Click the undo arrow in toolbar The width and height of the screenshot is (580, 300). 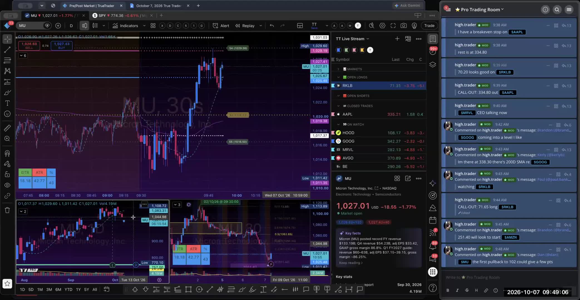coord(272,26)
